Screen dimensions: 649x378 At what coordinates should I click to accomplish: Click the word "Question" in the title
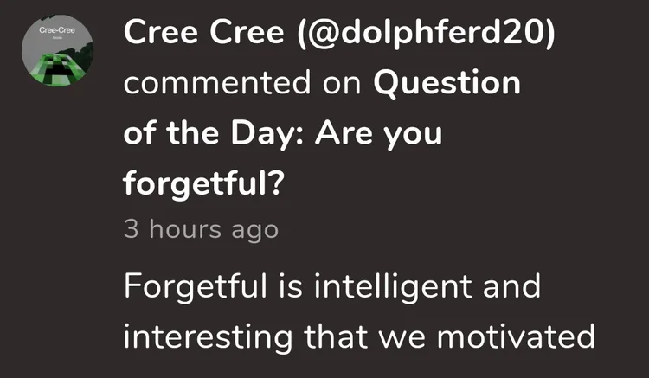447,86
